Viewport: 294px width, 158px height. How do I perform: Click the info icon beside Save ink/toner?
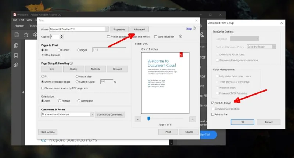(180, 36)
